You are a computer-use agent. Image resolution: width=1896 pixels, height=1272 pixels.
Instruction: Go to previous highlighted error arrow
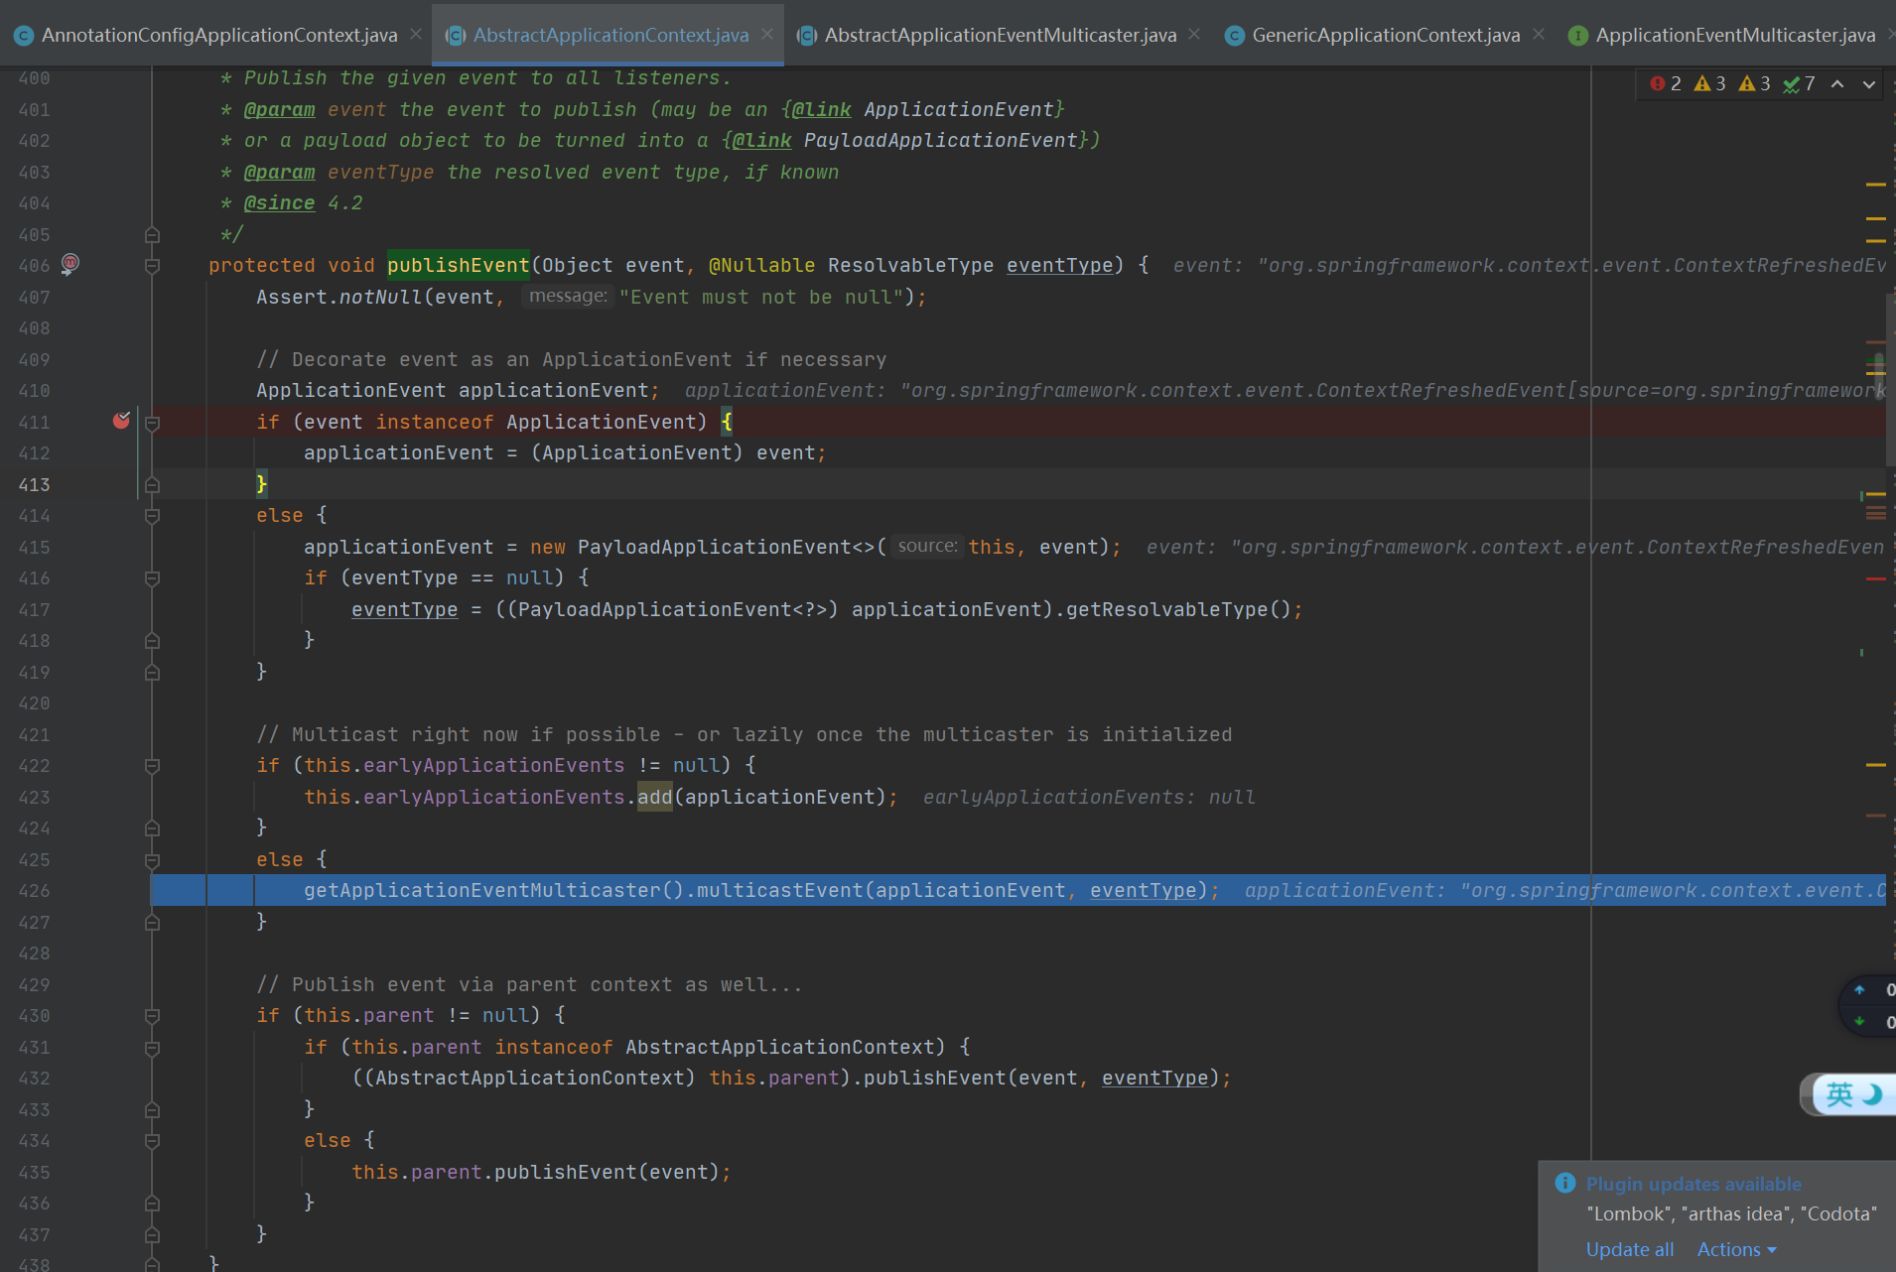point(1837,84)
